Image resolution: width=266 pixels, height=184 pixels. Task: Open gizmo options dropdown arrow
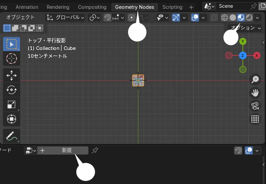[x=184, y=17]
